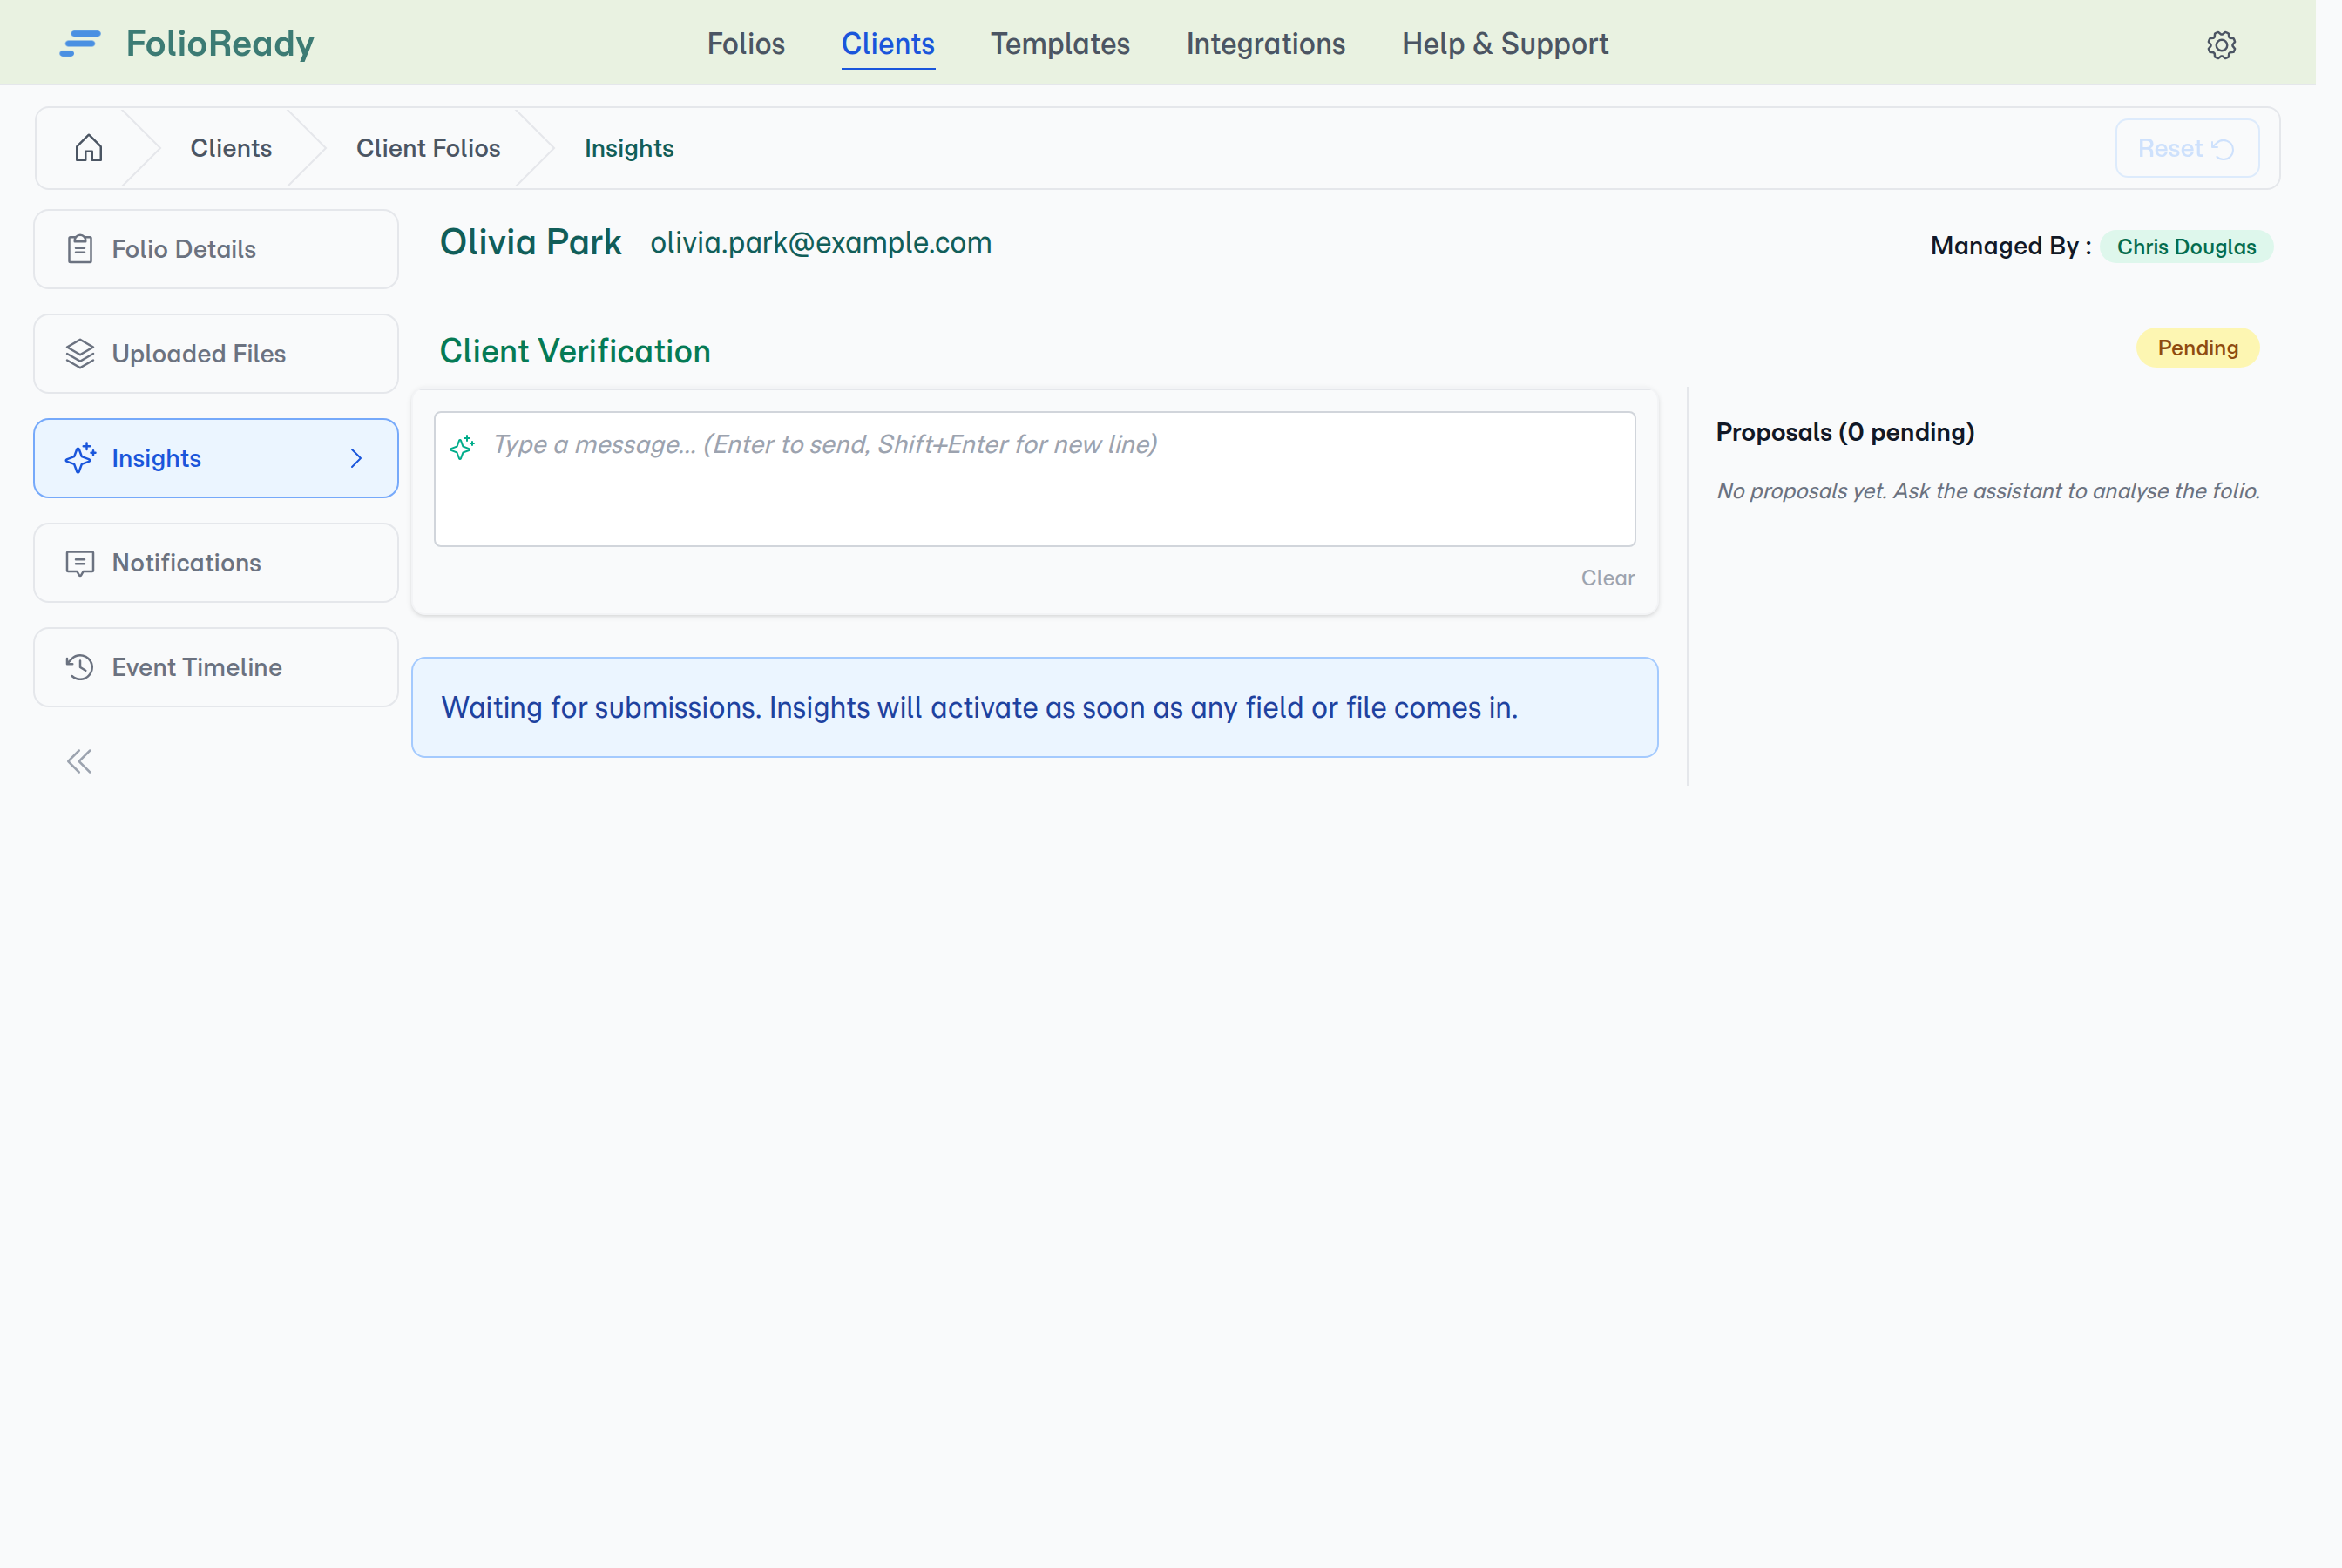The height and width of the screenshot is (1568, 2342).
Task: Open the Integrations nav tab
Action: 1266,44
